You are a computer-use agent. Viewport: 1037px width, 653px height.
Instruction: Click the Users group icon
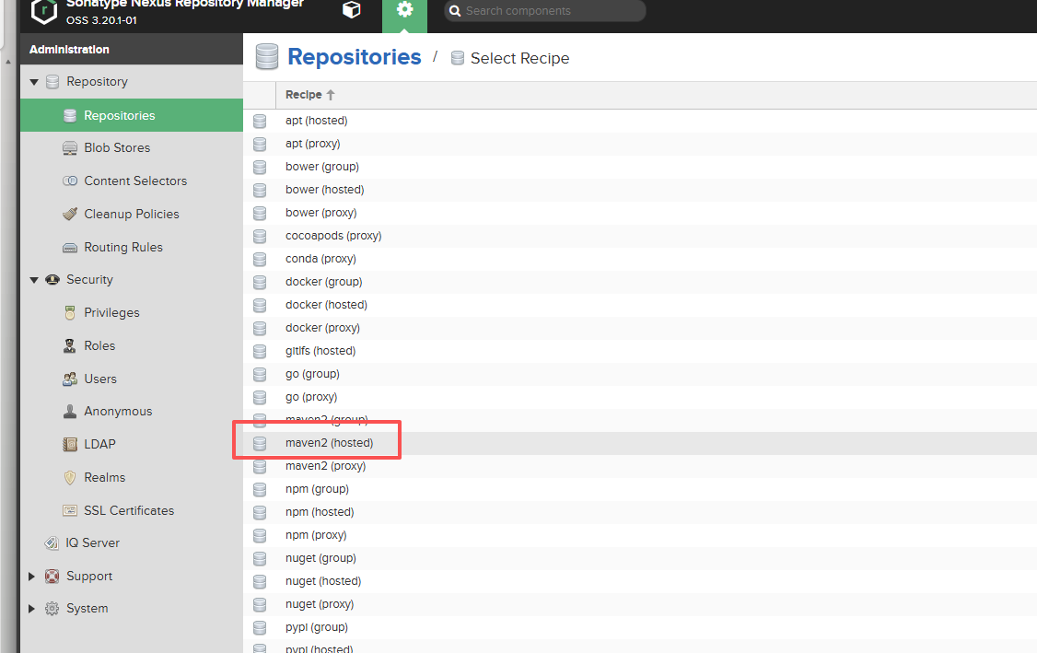click(x=69, y=379)
